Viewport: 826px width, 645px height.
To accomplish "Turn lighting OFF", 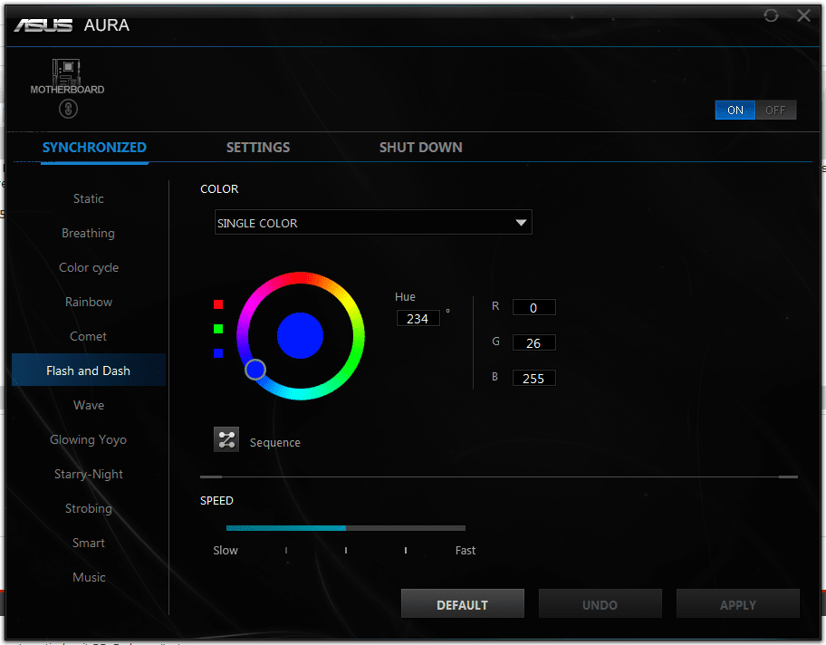I will tap(775, 111).
